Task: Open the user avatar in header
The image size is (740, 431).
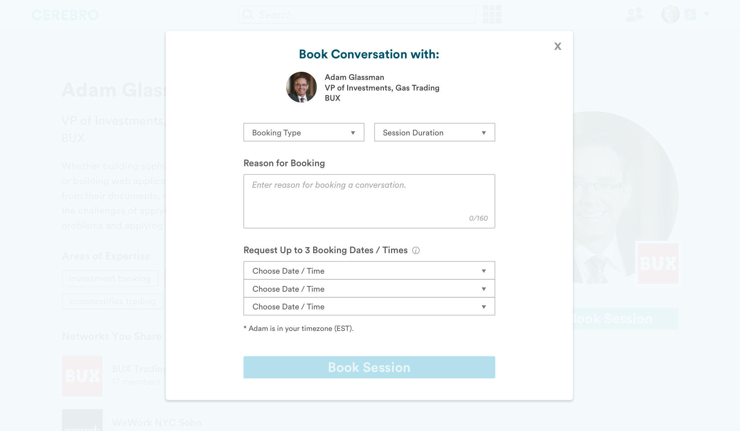Action: point(670,14)
